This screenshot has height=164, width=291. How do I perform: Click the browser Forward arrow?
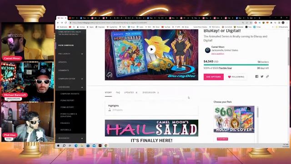pos(62,23)
